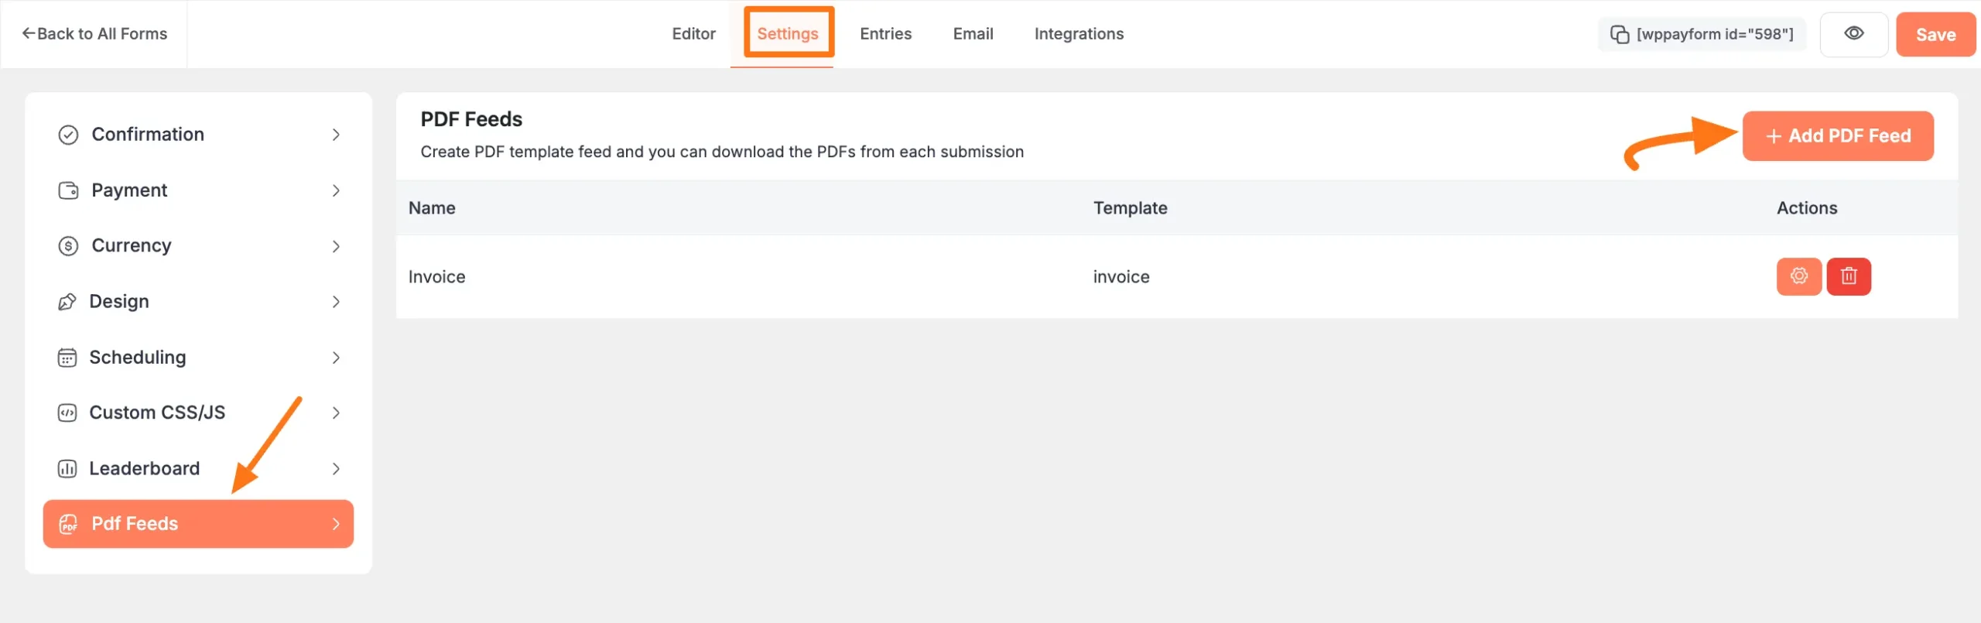Click the Confirmation checkmark icon
Image resolution: width=1981 pixels, height=623 pixels.
click(x=68, y=135)
